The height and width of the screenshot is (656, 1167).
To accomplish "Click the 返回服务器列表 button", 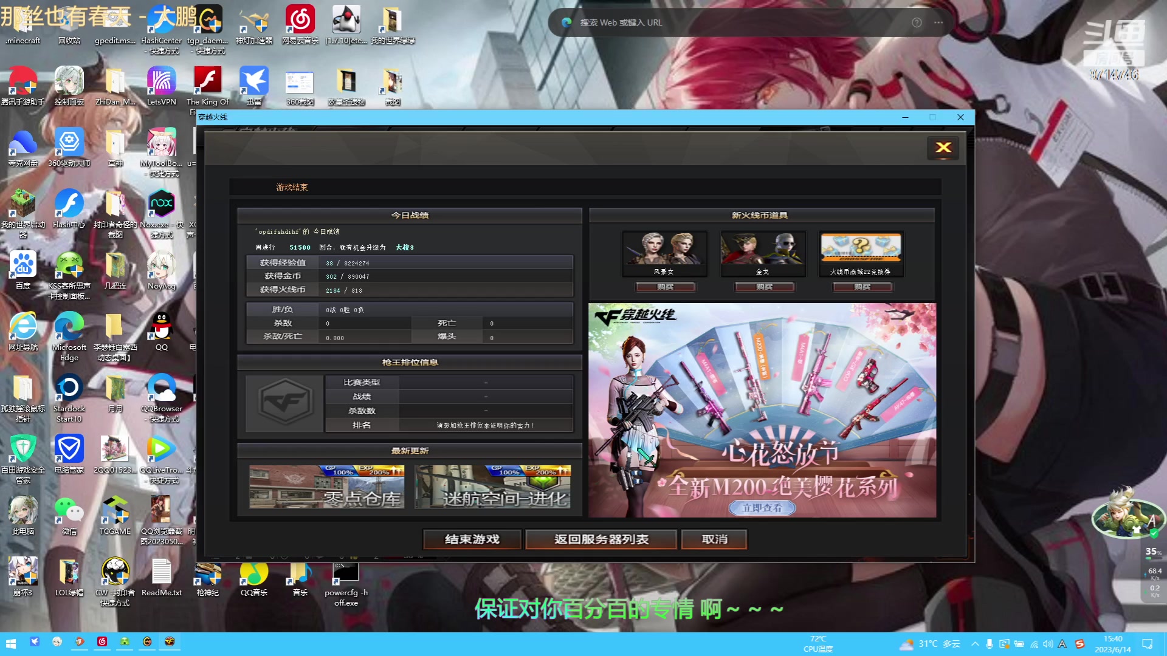I will [x=601, y=539].
